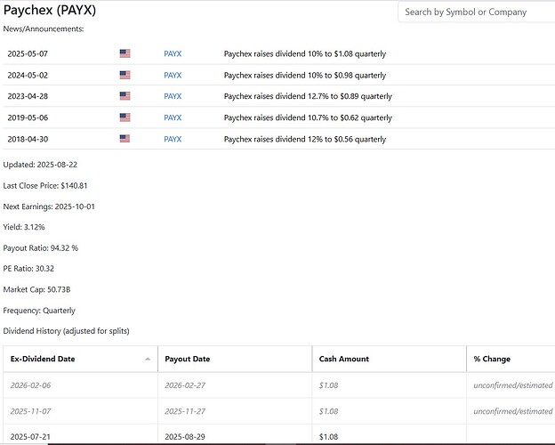Click the PE Ratio: 30.32 value

click(x=28, y=269)
